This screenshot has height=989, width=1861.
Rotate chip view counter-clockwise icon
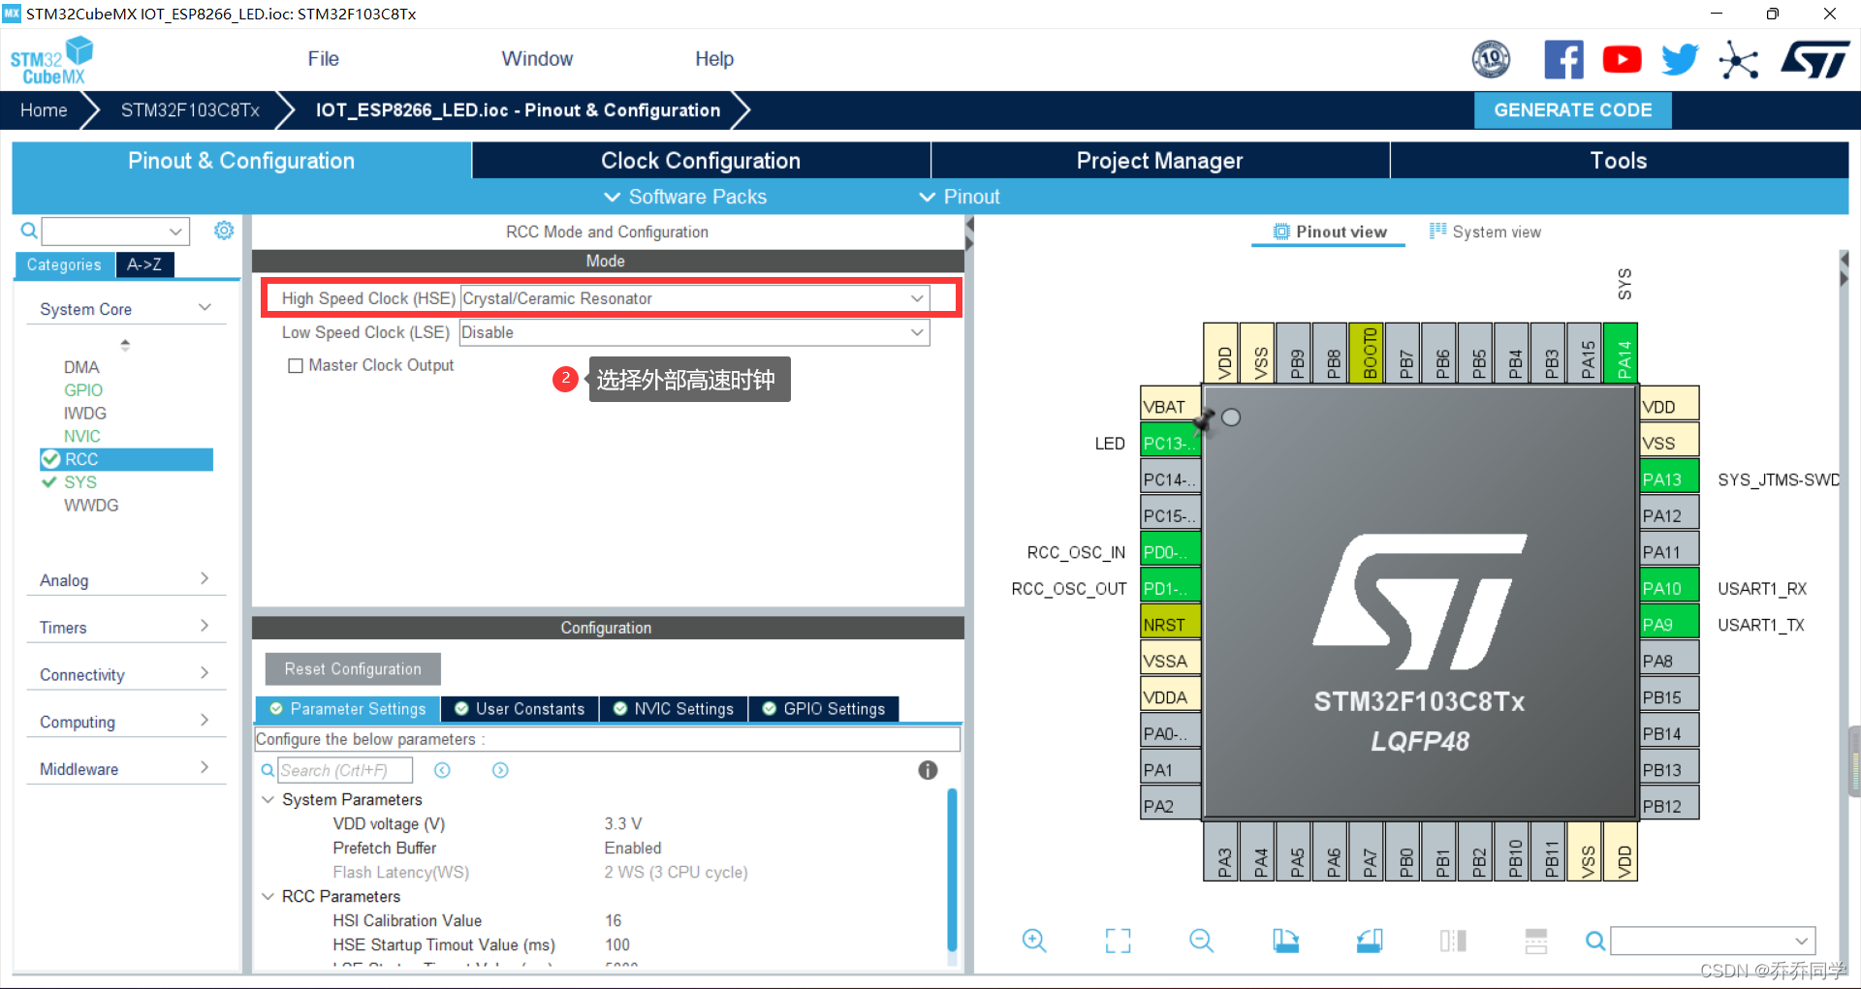point(1369,941)
